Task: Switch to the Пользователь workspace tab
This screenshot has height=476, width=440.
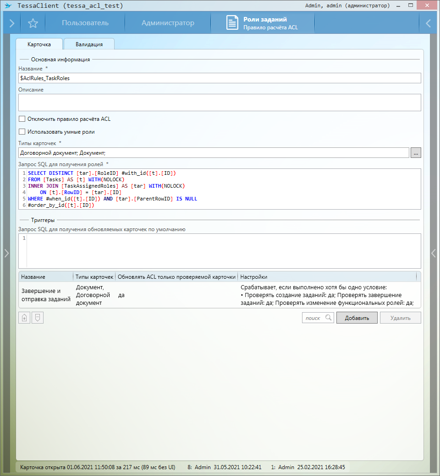Action: pyautogui.click(x=85, y=23)
